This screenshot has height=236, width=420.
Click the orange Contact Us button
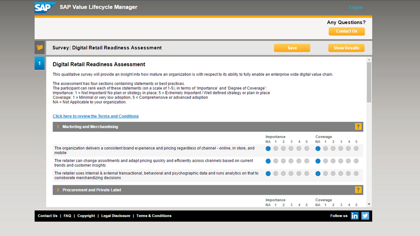click(346, 31)
